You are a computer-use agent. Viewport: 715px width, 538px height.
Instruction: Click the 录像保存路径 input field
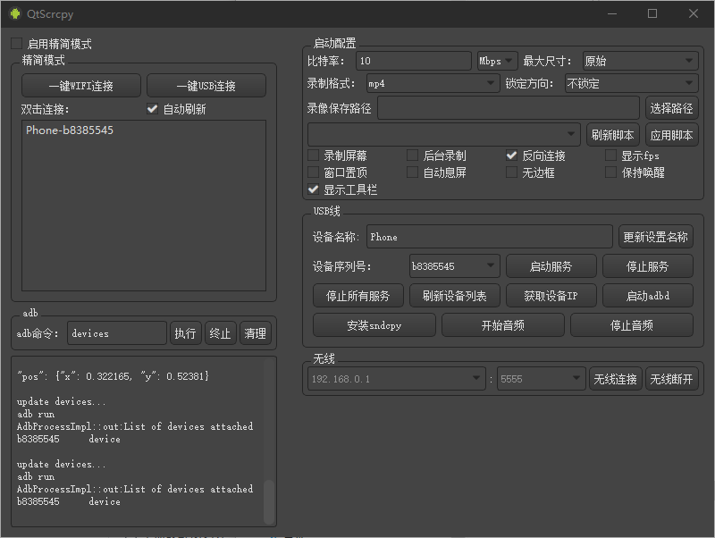(509, 108)
